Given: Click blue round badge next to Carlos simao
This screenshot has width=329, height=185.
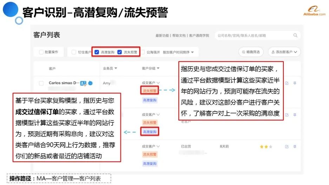Looking at the screenshot, I should pos(91,83).
